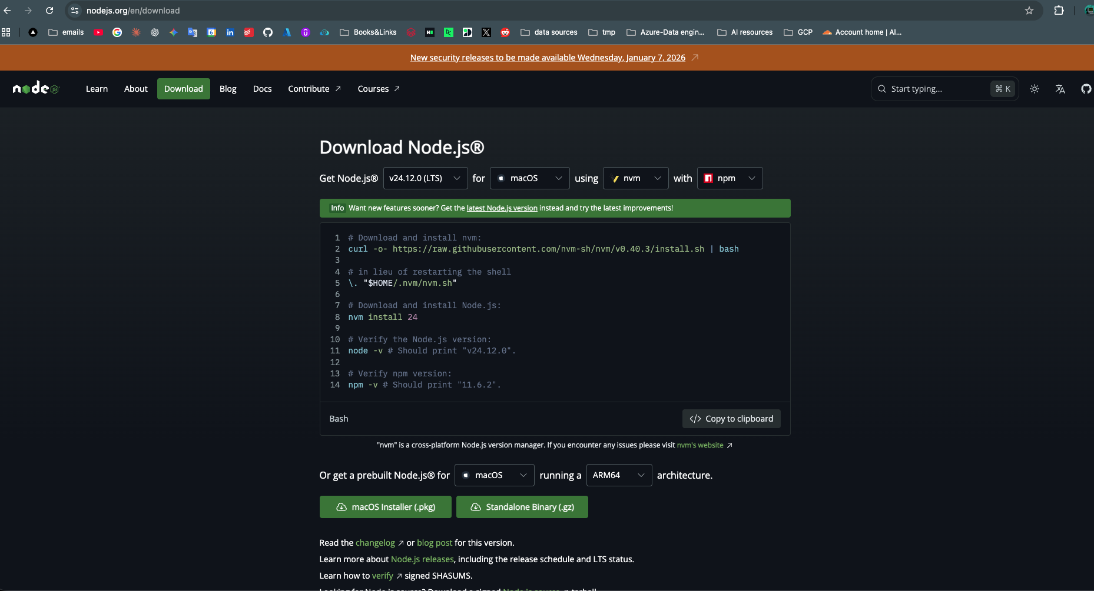Bookmark this page with the star icon
This screenshot has height=591, width=1094.
(1029, 11)
